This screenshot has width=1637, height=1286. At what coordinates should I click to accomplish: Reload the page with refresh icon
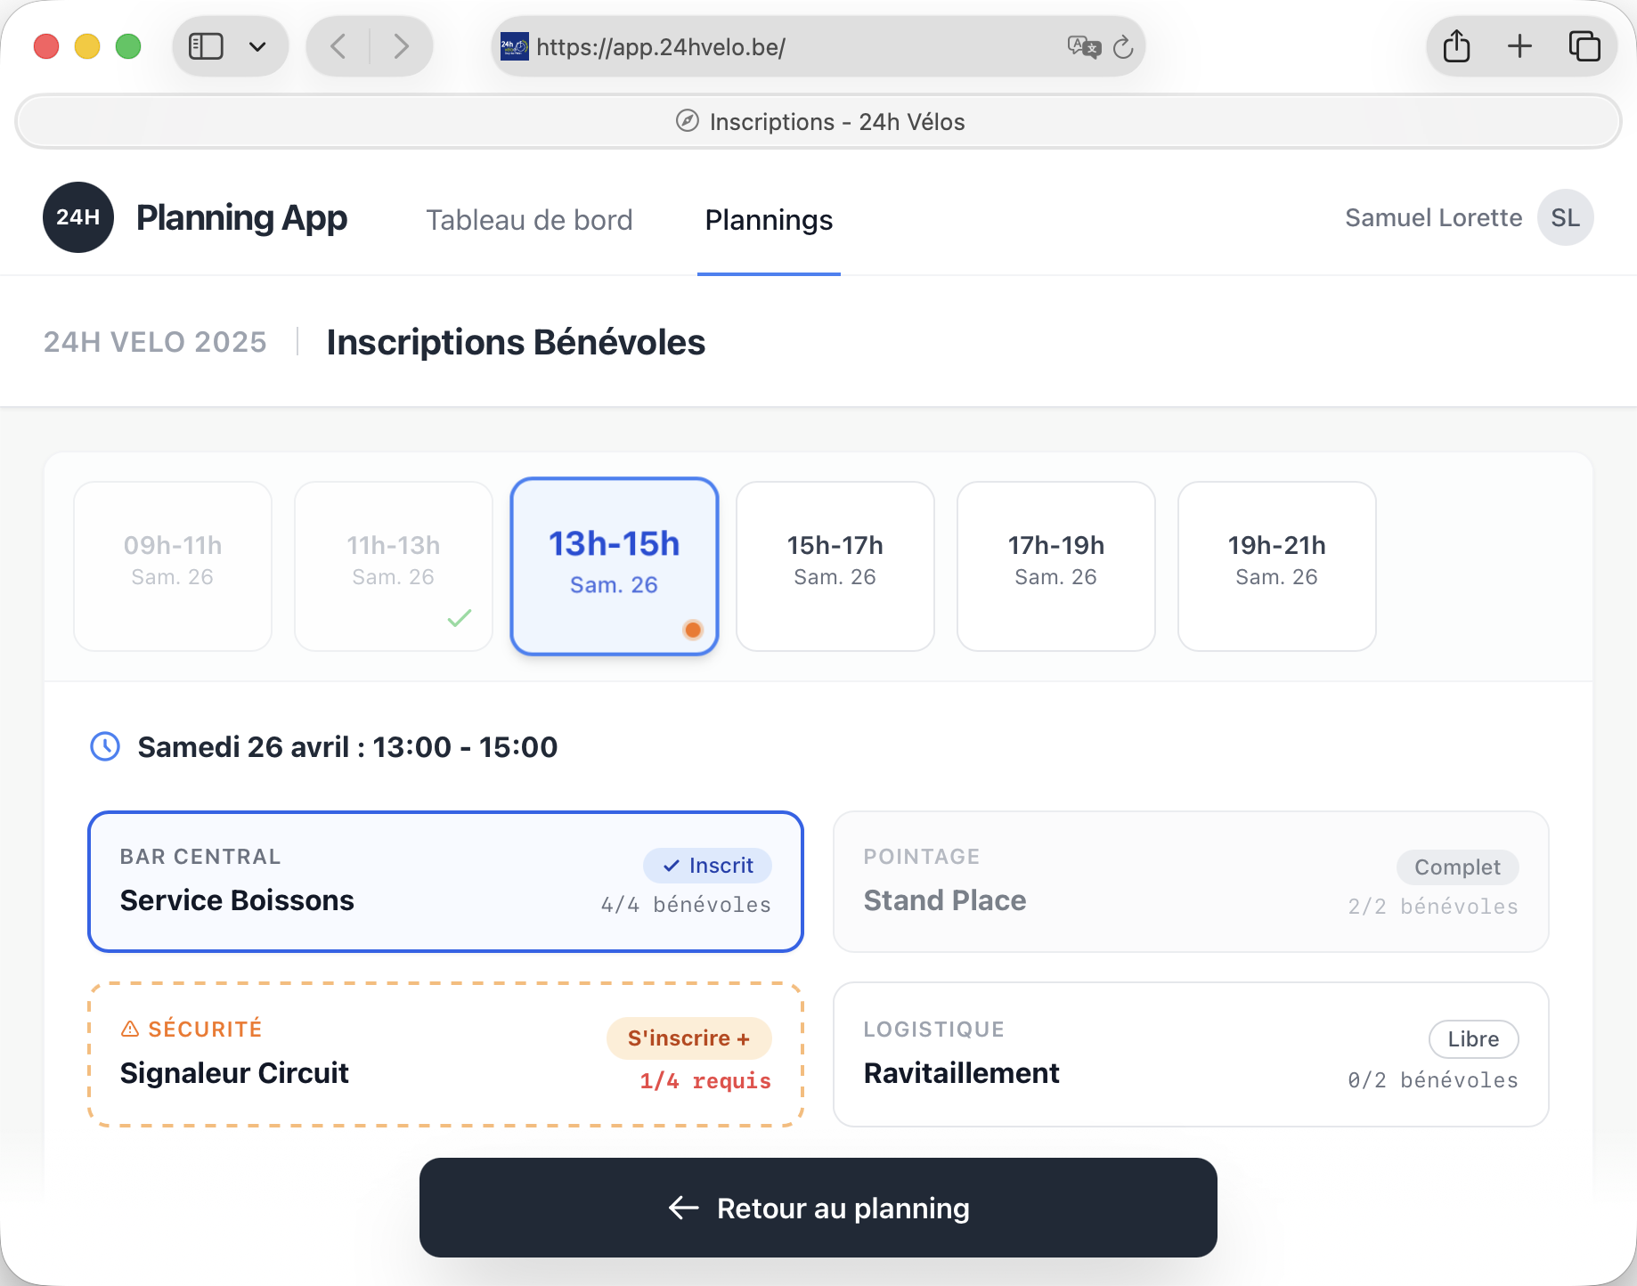pyautogui.click(x=1123, y=46)
